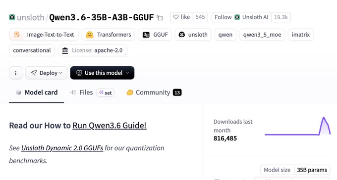Open the Unsloth Dynamic 2.0 GGUFs link
Viewport: 337px width, 180px height.
[62, 148]
